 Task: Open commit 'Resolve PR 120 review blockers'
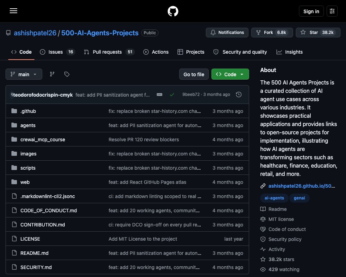pos(144,140)
